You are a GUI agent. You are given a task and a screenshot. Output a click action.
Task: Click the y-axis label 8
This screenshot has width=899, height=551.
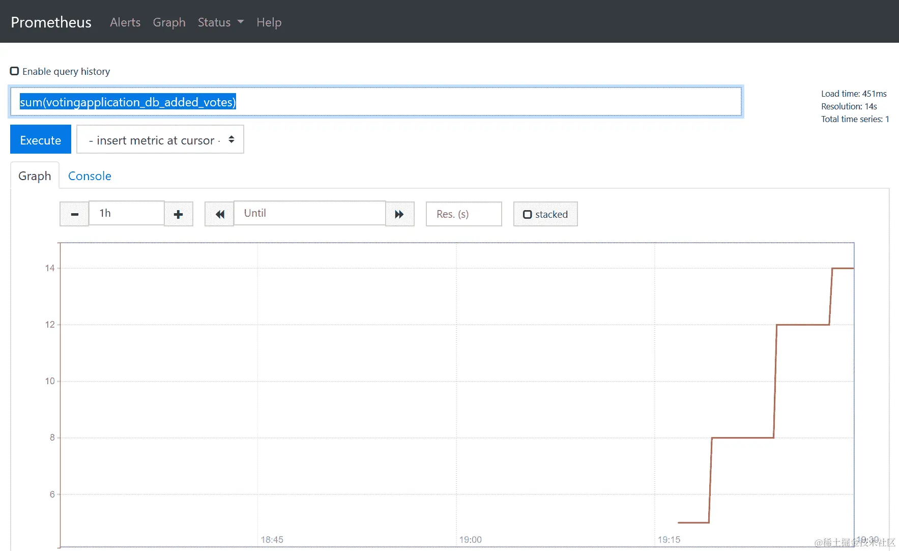pos(52,438)
